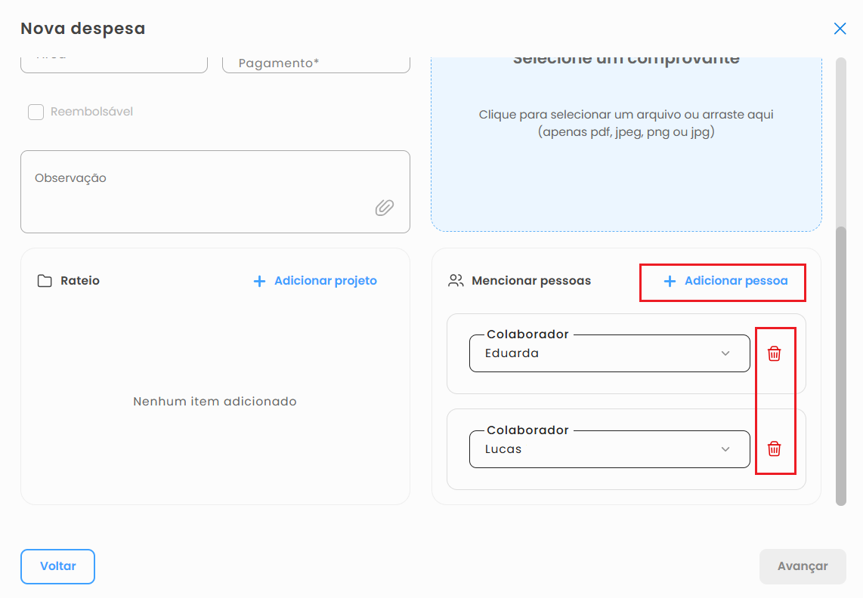Image resolution: width=863 pixels, height=598 pixels.
Task: Open the Lucas collaborator dropdown
Action: 609,449
